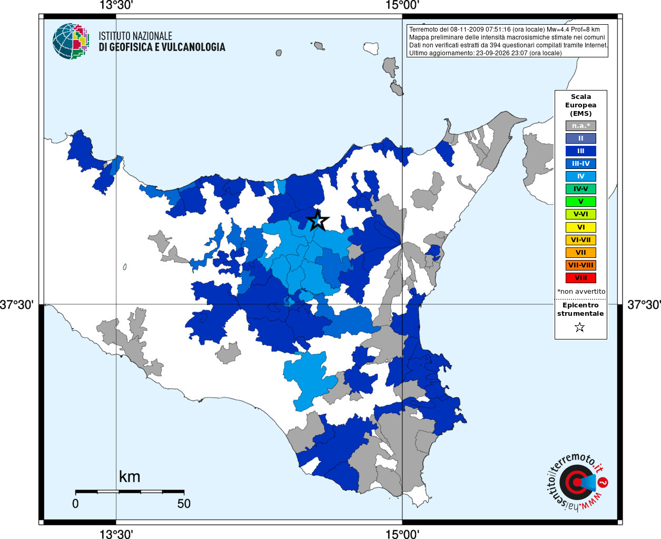This screenshot has height=539, width=661.
Task: Click the Scala Europea (EMS) legend title
Action: pos(581,105)
